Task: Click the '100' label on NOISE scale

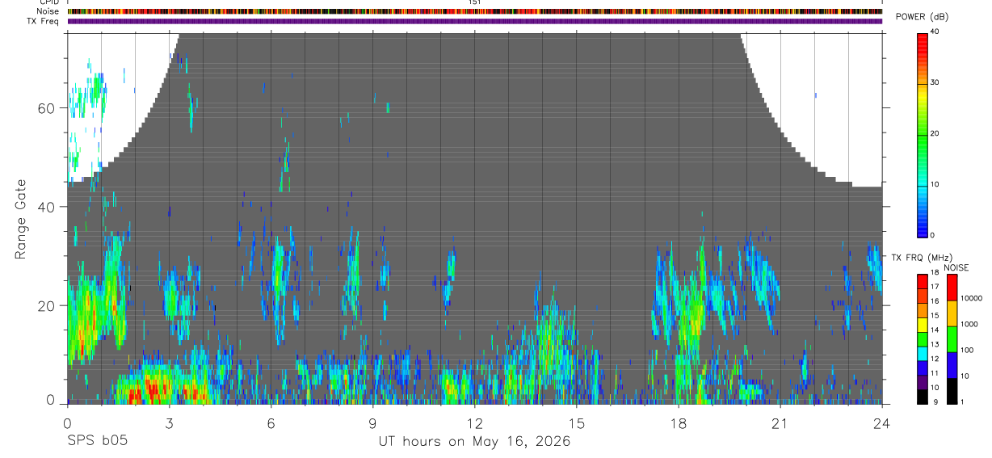Action: click(x=967, y=350)
